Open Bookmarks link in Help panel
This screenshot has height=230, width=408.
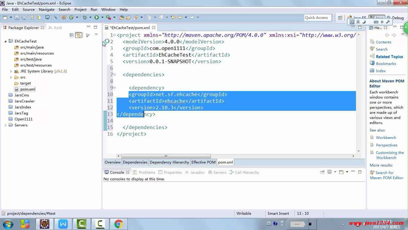pos(386,63)
